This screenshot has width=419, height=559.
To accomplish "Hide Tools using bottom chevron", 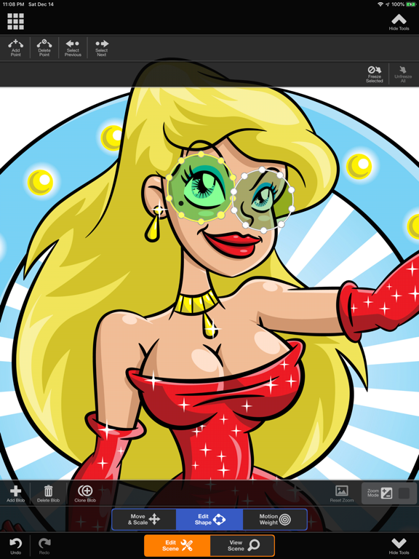I will tap(399, 546).
